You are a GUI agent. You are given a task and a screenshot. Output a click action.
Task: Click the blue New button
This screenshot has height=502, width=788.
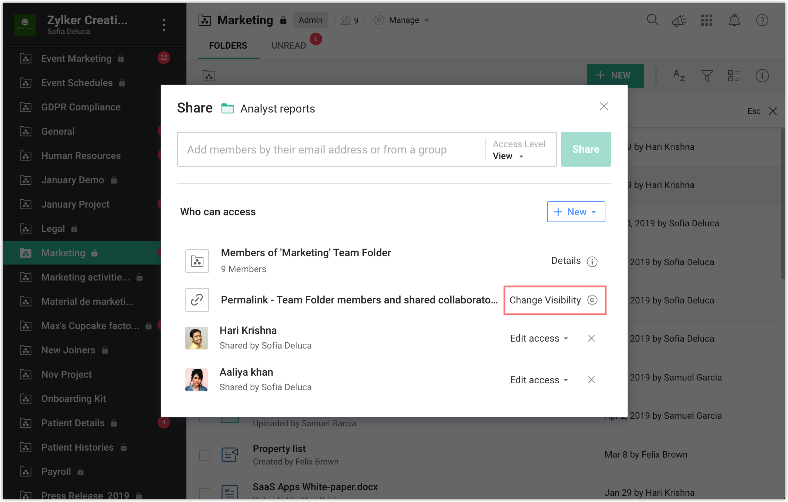[576, 212]
